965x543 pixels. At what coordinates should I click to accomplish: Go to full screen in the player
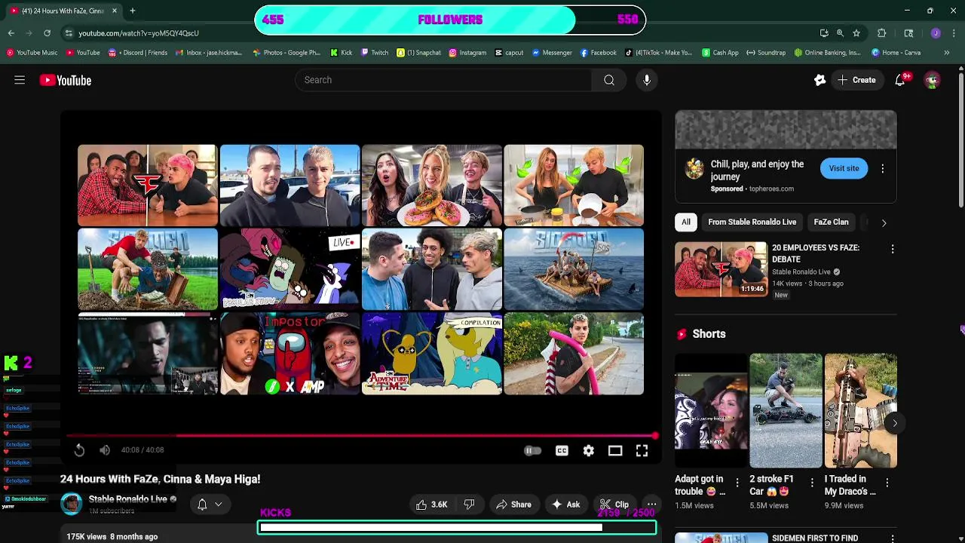tap(642, 450)
